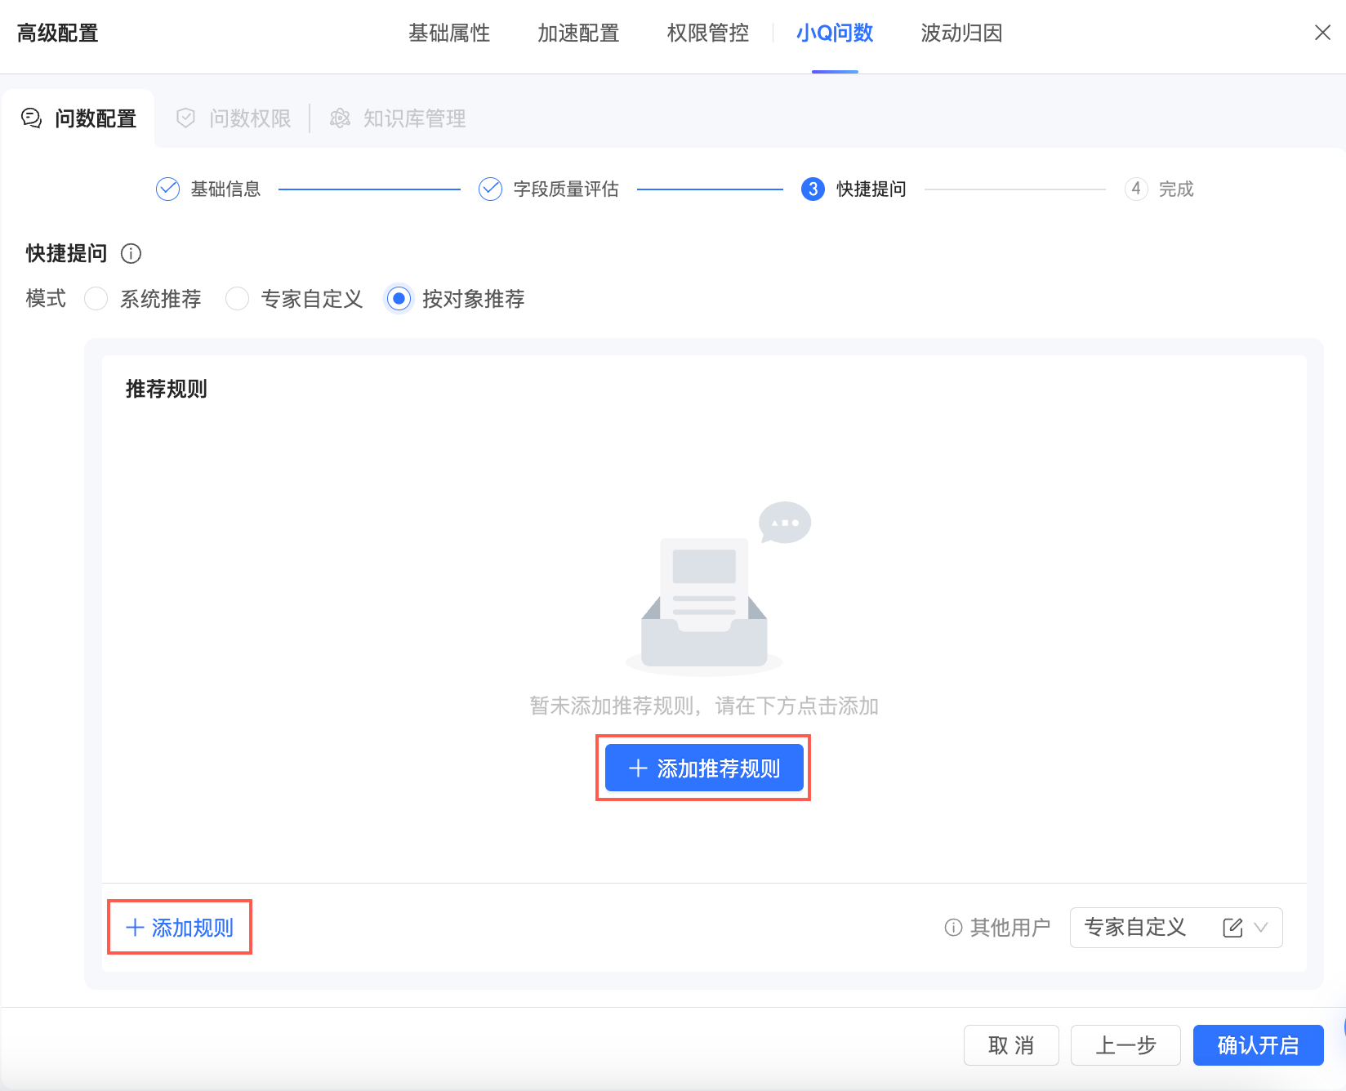This screenshot has height=1091, width=1346.
Task: Switch to the 加速配置 tab
Action: click(578, 33)
